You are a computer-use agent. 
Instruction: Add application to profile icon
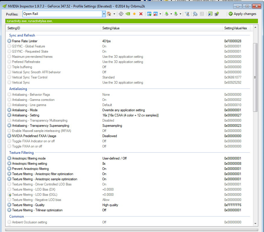click(149, 14)
